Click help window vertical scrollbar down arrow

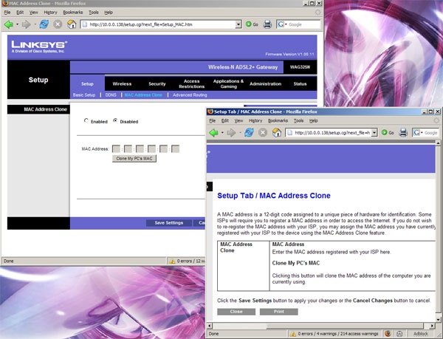438,320
